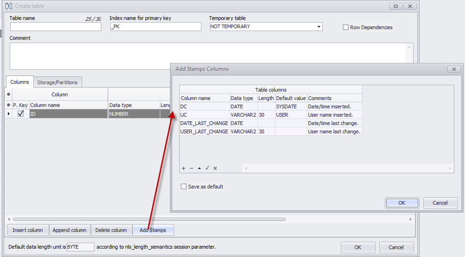Select the Columns tab
Screen dimensions: 465x257
coord(20,82)
